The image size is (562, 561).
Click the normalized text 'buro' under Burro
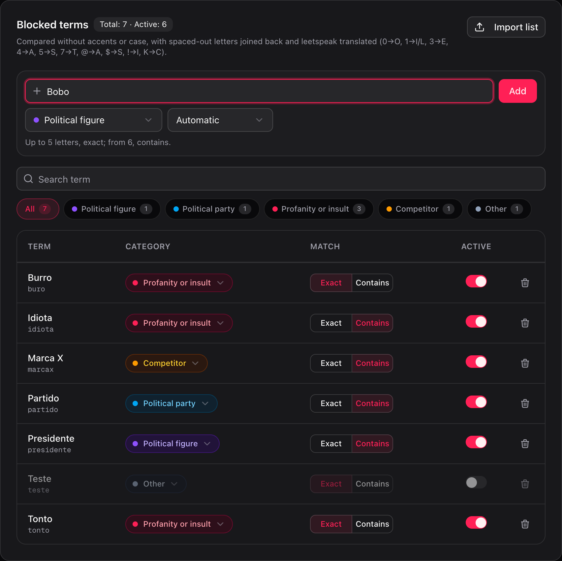36,289
